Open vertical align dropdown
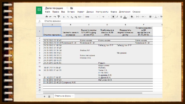 pyautogui.click(x=156, y=17)
